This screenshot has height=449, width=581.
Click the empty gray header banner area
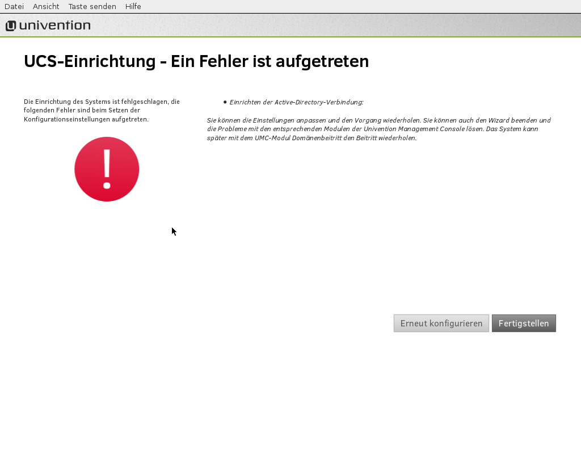(x=340, y=26)
